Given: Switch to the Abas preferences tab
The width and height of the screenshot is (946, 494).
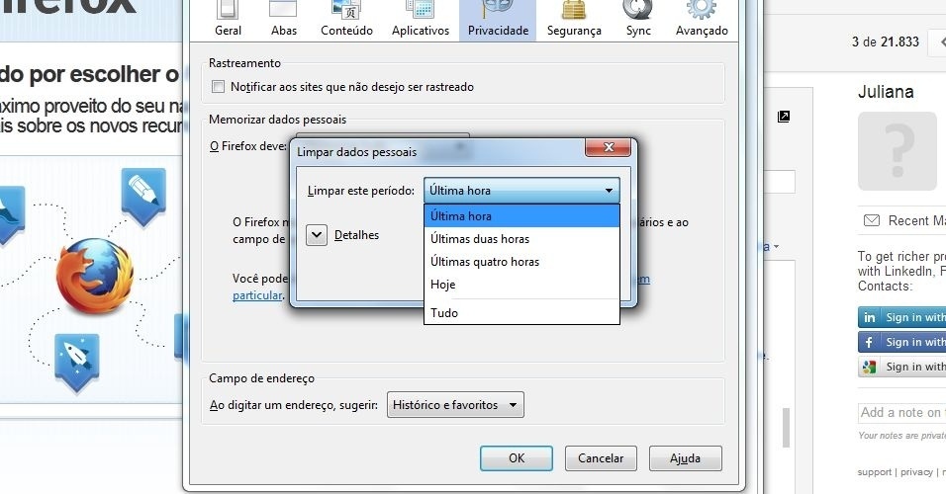Looking at the screenshot, I should [x=284, y=21].
